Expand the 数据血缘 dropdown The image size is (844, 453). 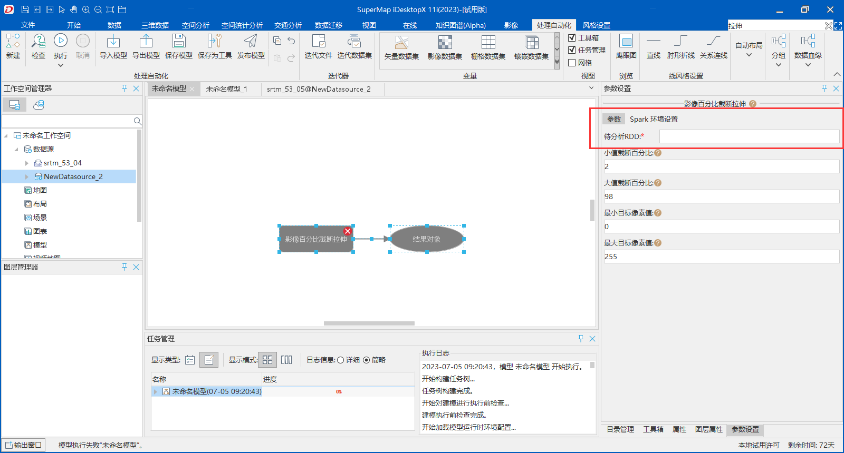pos(808,65)
